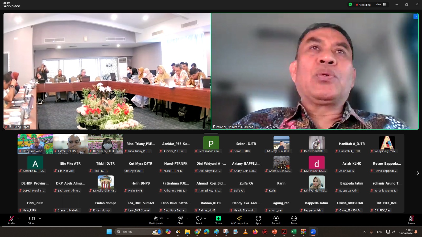This screenshot has height=237, width=422.
Task: Launch the AI Companion
Action: coord(239,220)
